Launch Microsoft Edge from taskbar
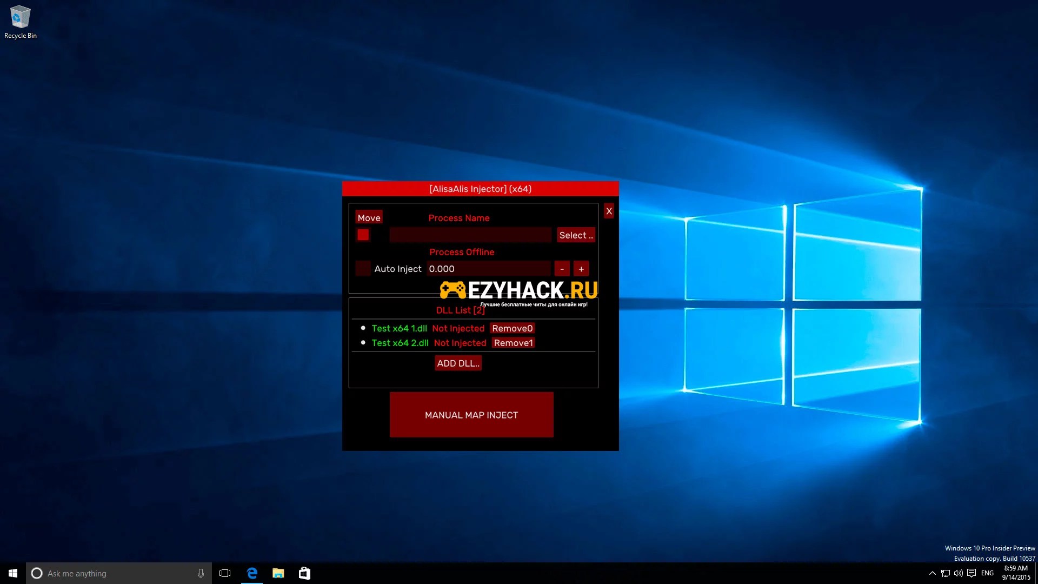This screenshot has height=584, width=1038. click(252, 573)
